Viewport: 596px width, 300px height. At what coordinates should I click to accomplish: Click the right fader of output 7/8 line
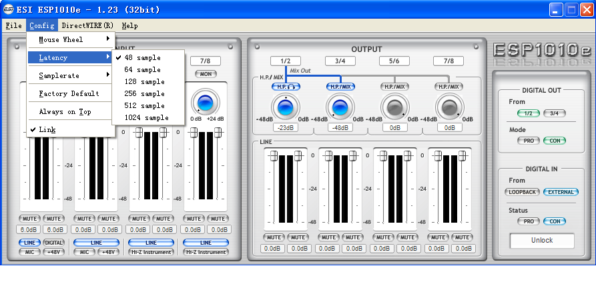[x=463, y=156]
